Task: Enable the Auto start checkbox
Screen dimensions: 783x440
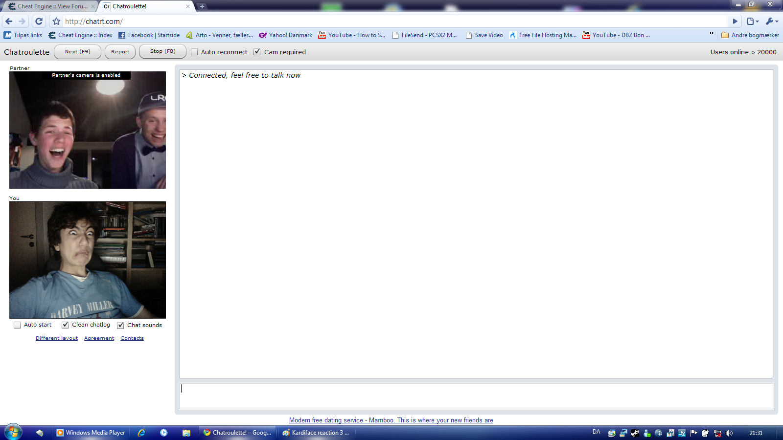Action: click(17, 325)
